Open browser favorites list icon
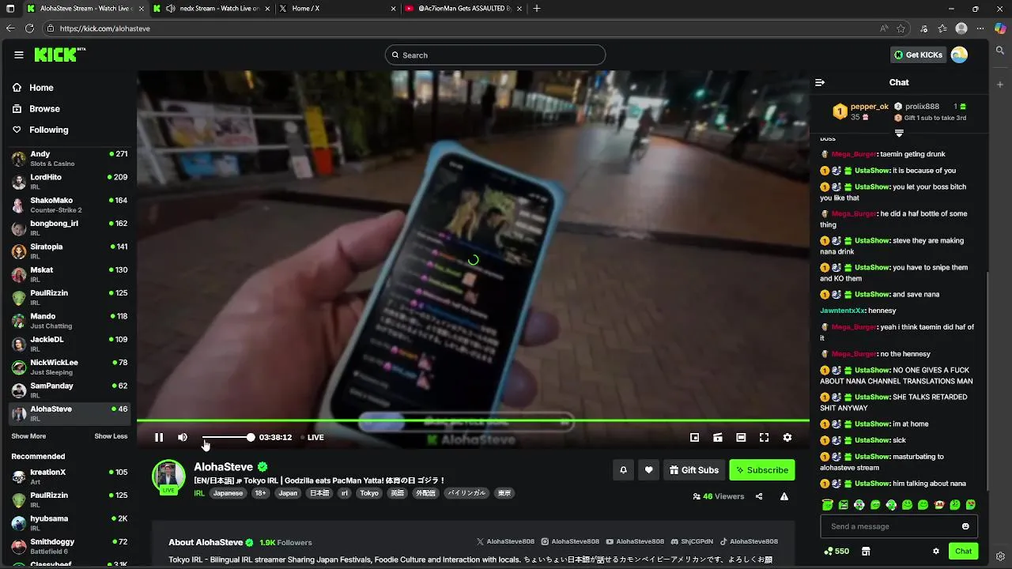The width and height of the screenshot is (1012, 569). [x=942, y=28]
